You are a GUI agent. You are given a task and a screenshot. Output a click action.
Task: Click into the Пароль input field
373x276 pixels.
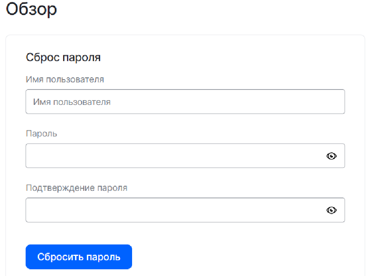tap(173, 156)
